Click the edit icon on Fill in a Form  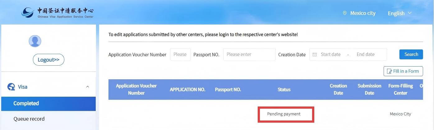pos(389,71)
